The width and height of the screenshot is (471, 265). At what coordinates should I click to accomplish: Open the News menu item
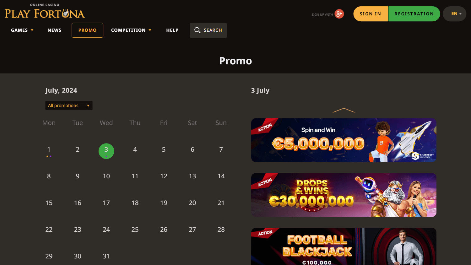coord(54,30)
